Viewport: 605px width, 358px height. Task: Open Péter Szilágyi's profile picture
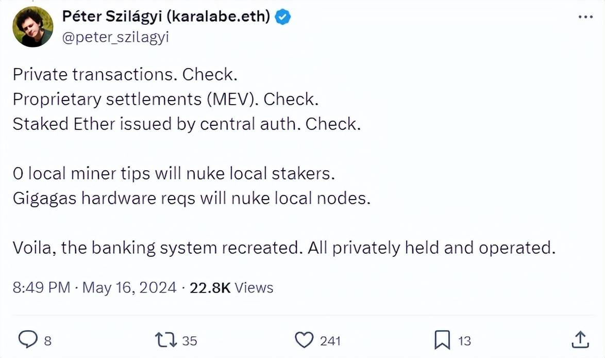[x=33, y=27]
